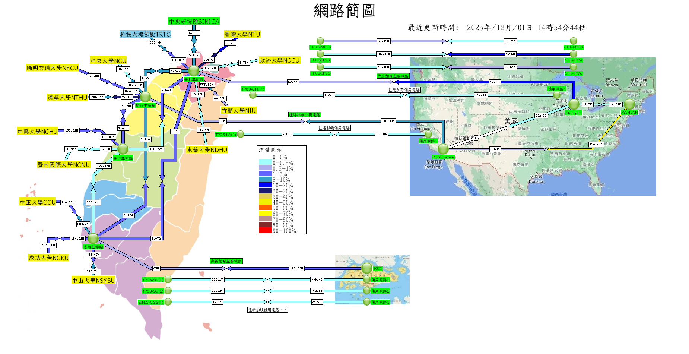Click the TP03-MPLS node icon

point(320,41)
